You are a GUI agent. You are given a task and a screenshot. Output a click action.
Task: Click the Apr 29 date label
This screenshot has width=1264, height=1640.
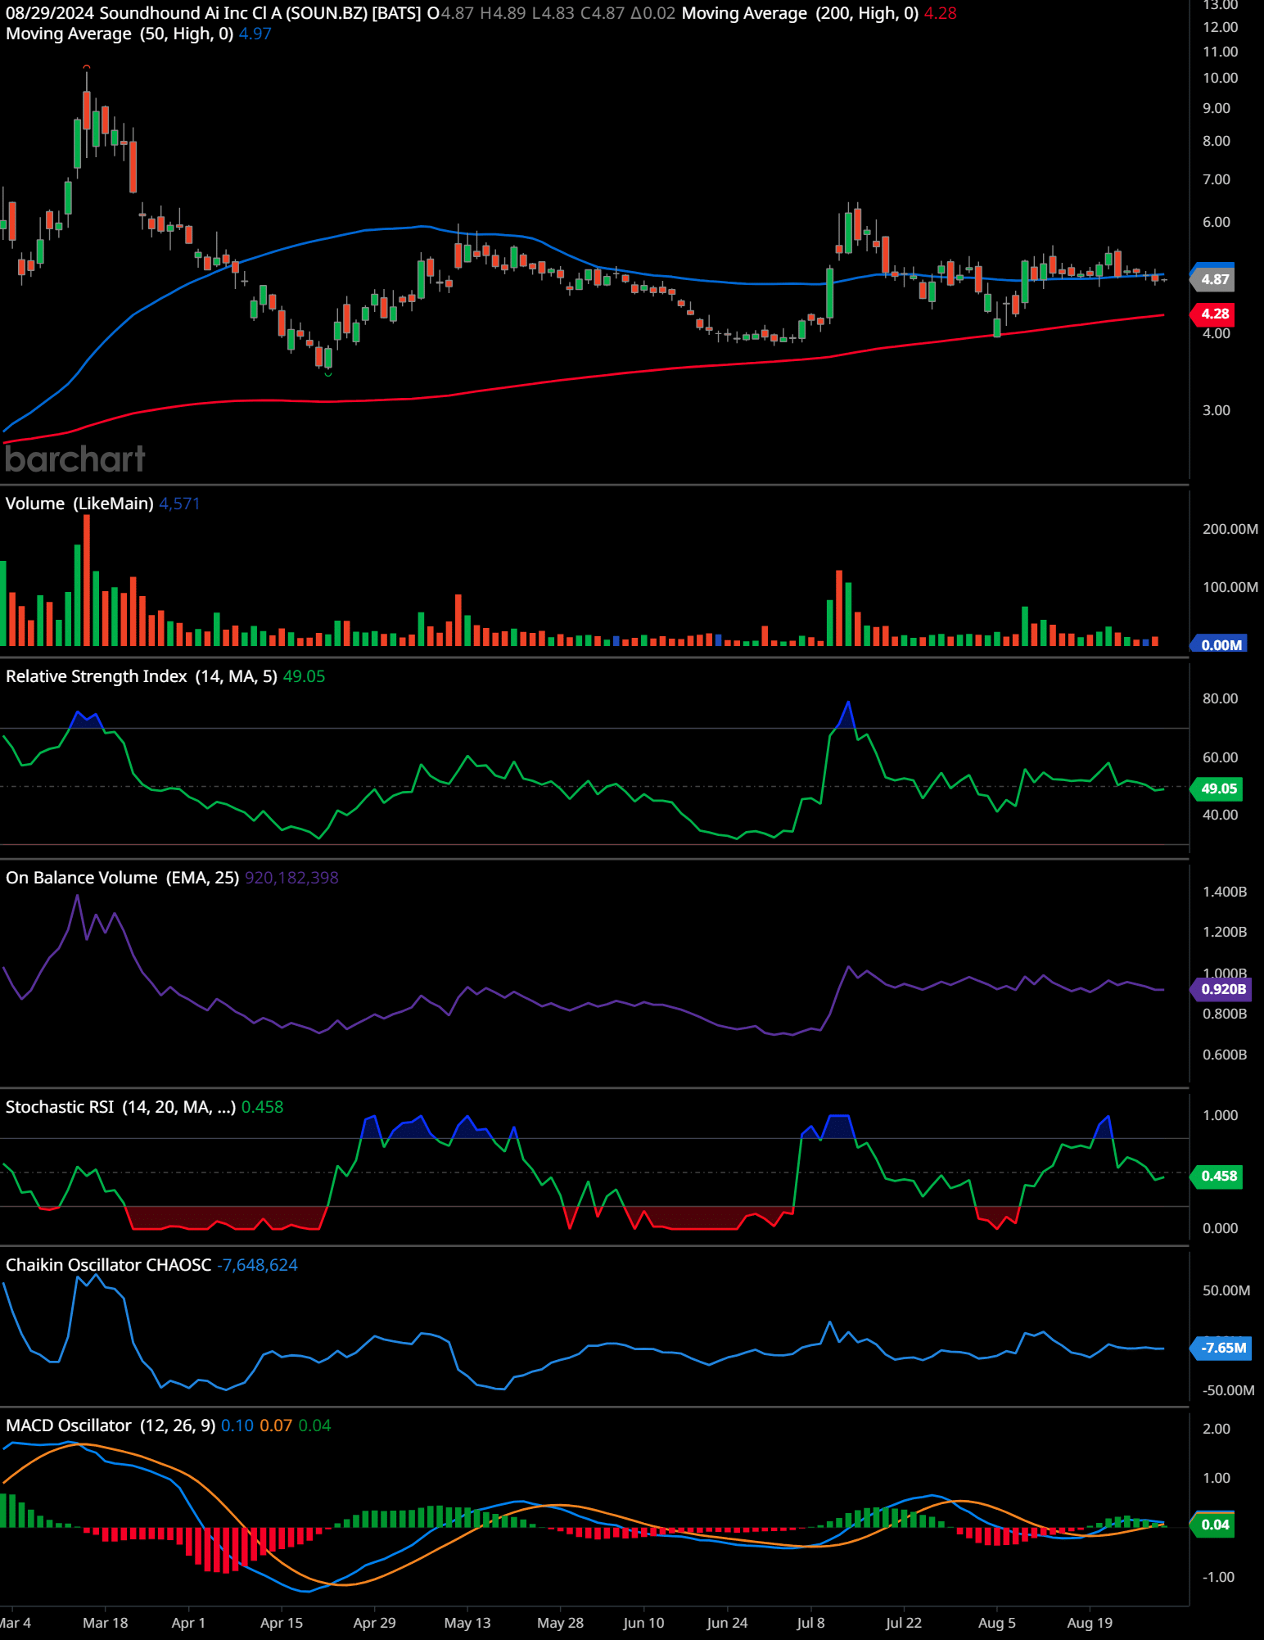pyautogui.click(x=374, y=1623)
